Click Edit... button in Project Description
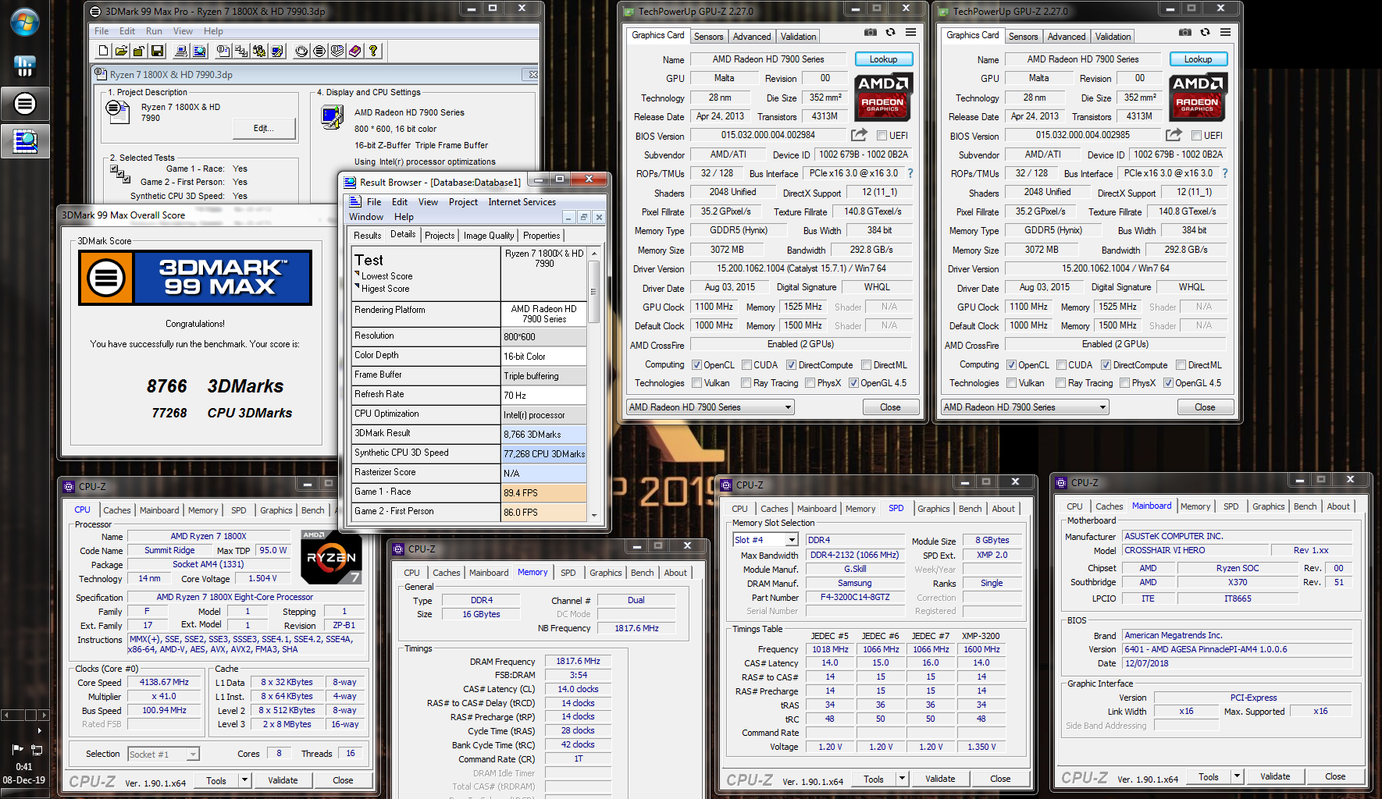The width and height of the screenshot is (1382, 799). point(263,128)
